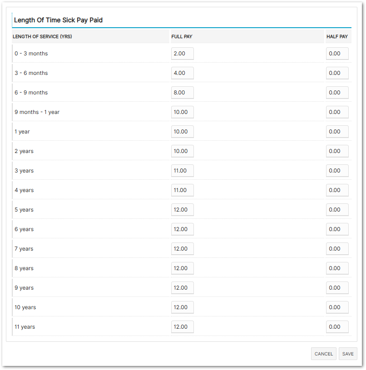Edit the 8 years Full Pay value

[183, 268]
